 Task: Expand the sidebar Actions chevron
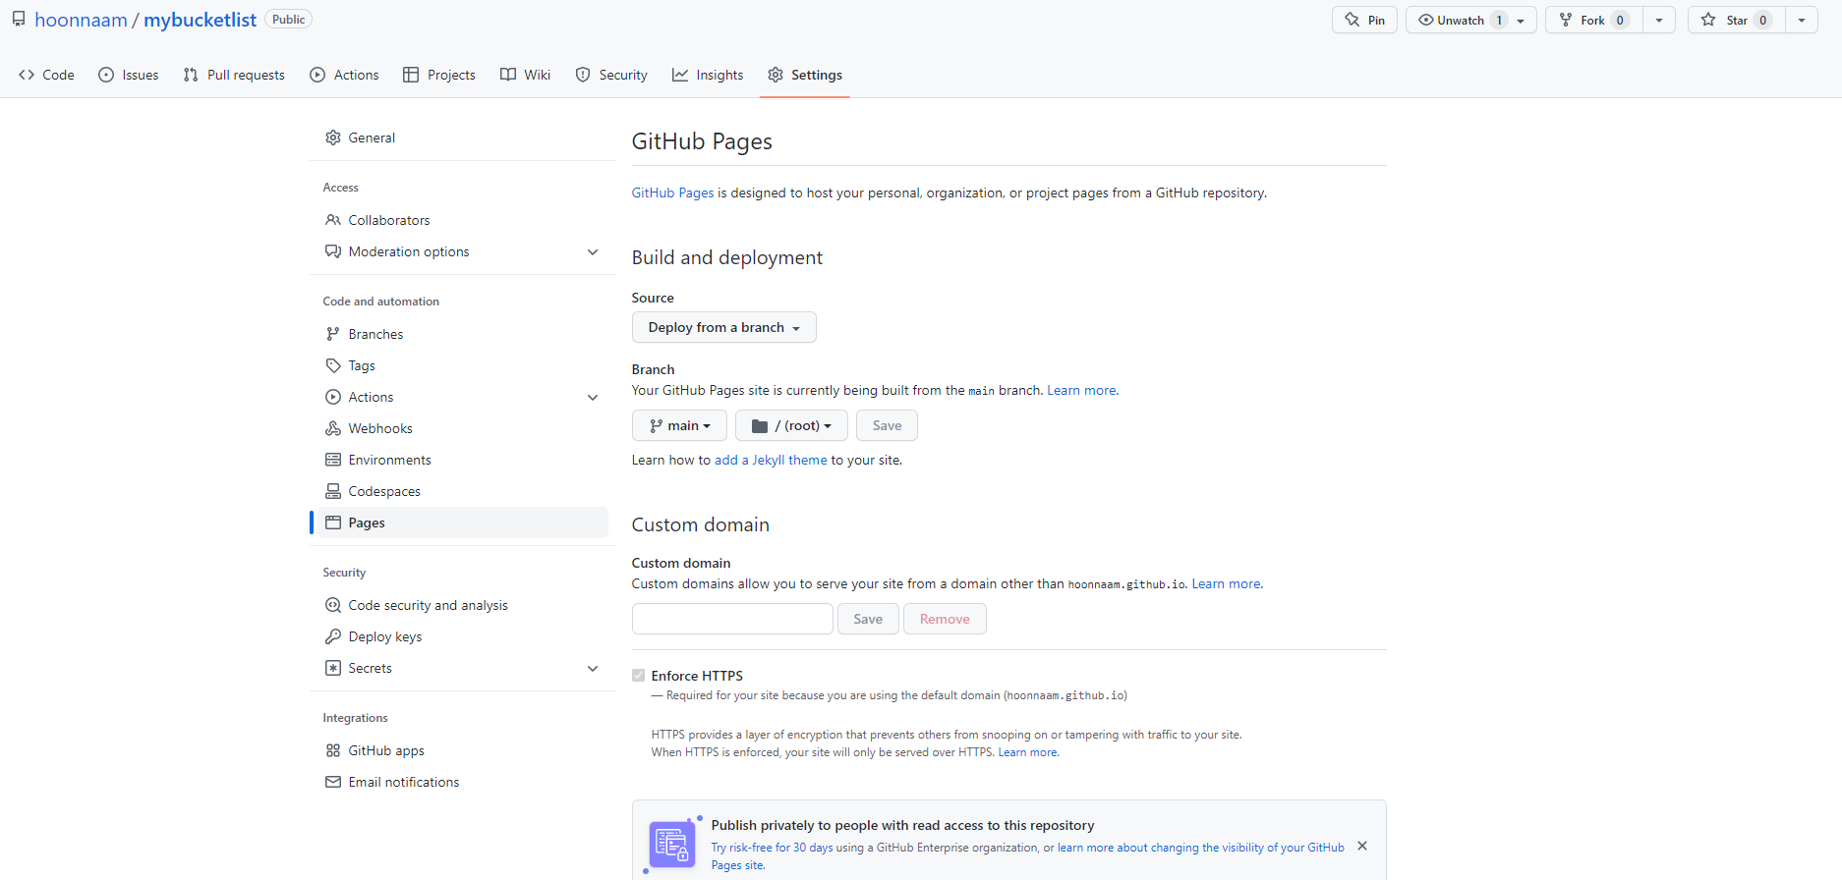point(593,397)
